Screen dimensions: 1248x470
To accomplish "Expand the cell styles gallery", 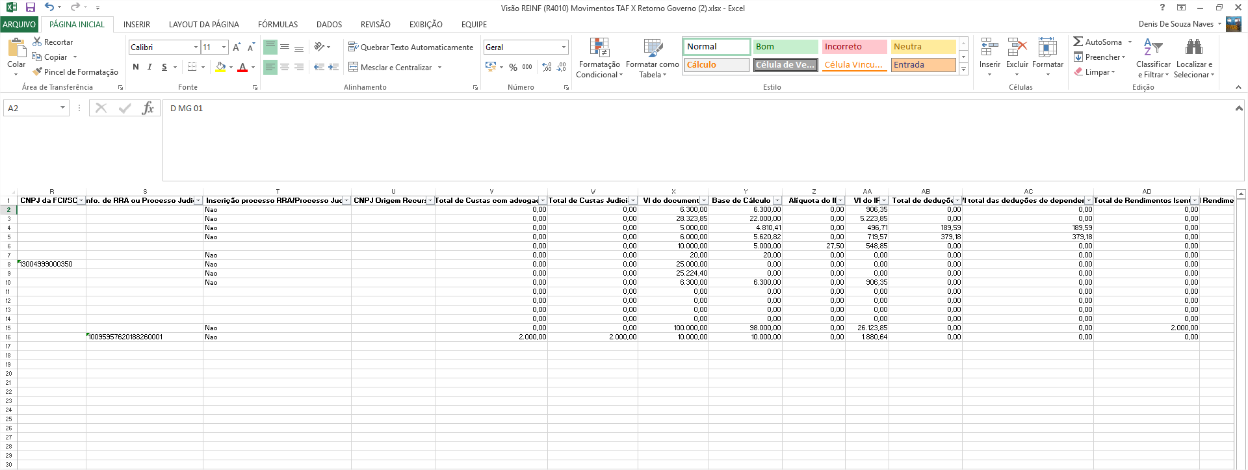I will [x=963, y=69].
